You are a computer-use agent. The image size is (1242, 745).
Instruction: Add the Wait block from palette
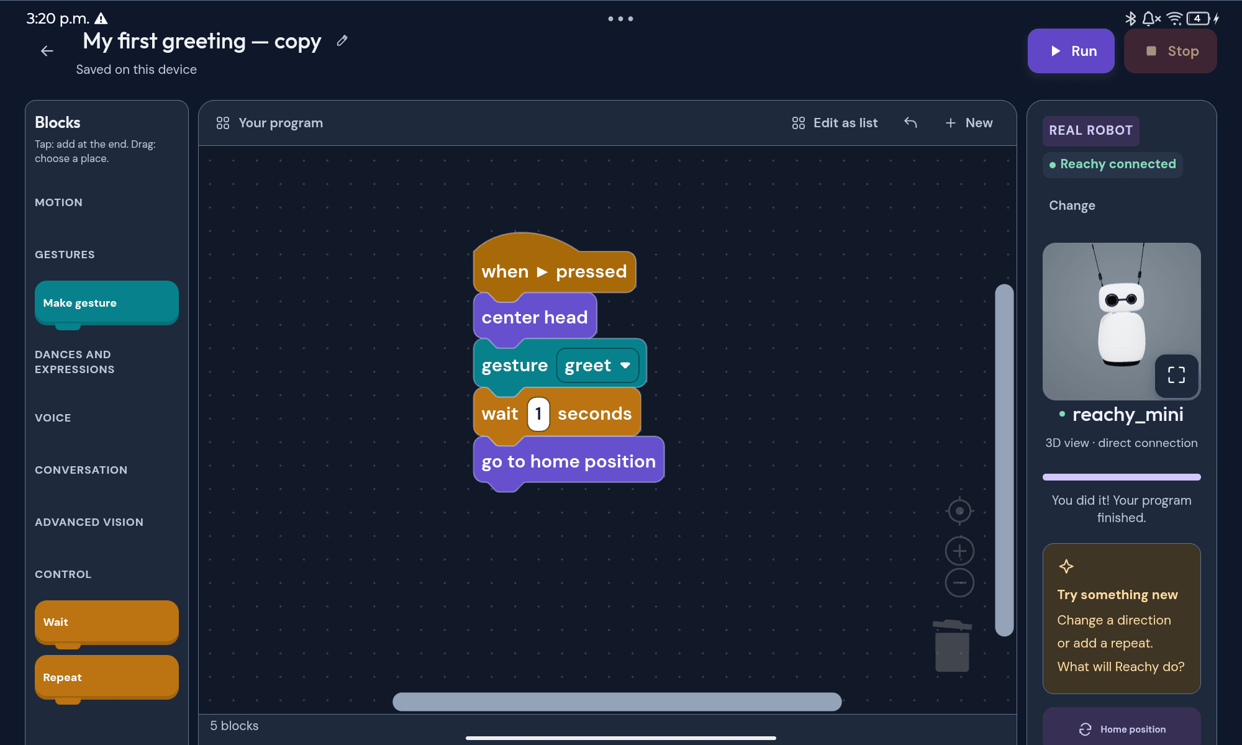click(107, 622)
